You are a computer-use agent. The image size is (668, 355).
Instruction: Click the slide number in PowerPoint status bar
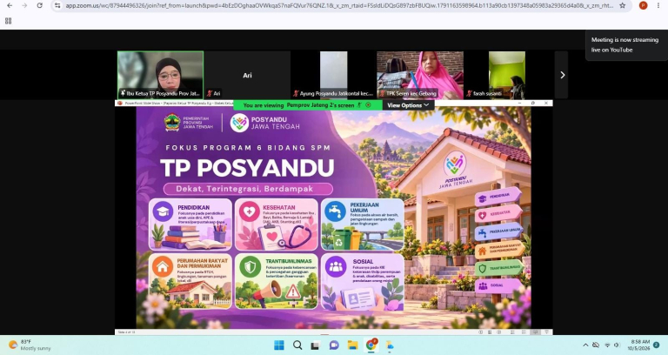[x=126, y=332]
